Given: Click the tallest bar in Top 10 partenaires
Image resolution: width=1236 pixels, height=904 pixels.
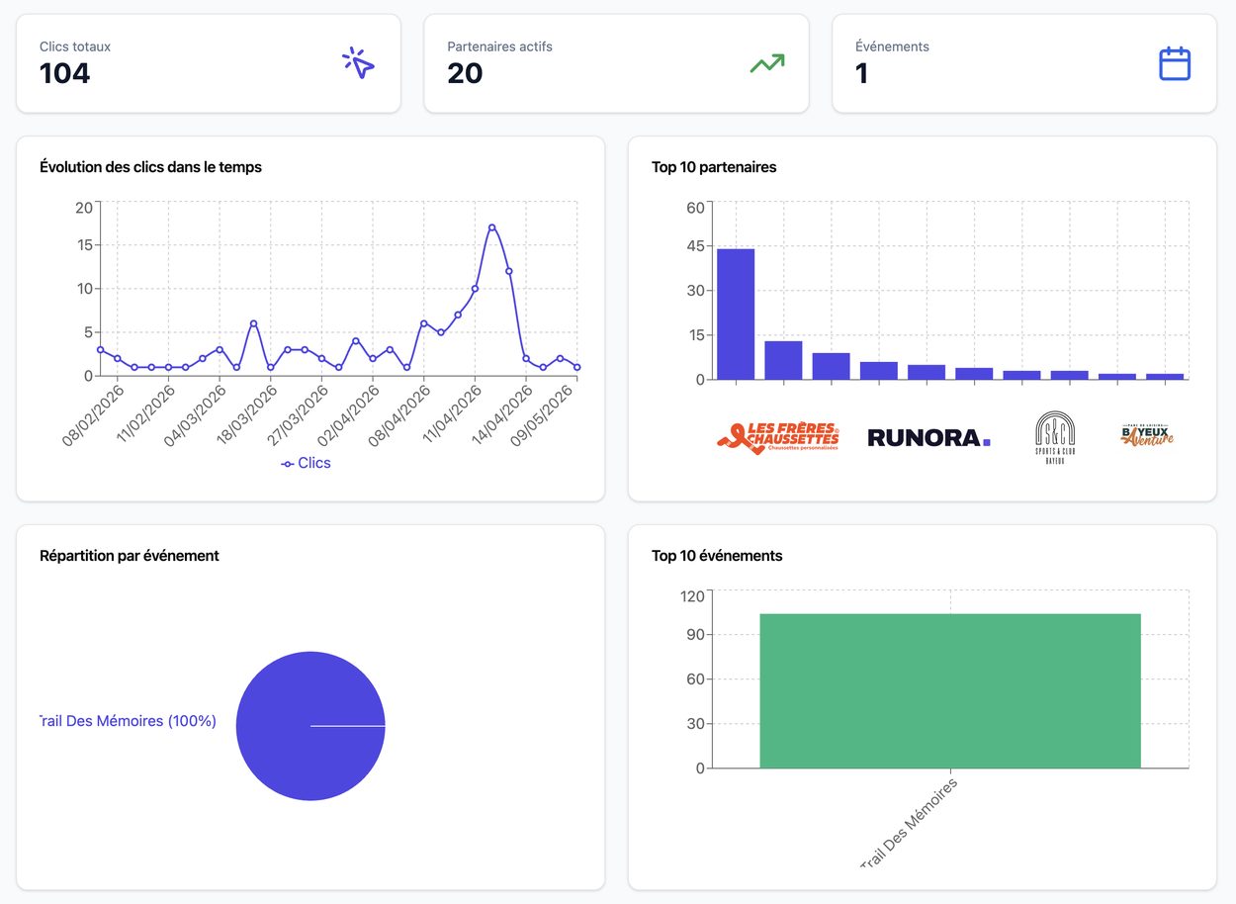Looking at the screenshot, I should (736, 314).
